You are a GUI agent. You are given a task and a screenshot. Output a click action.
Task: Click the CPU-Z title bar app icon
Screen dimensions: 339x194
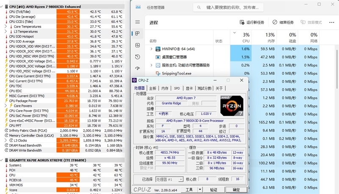point(134,80)
